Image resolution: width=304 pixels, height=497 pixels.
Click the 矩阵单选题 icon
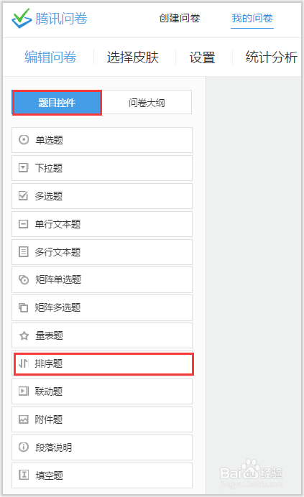(x=24, y=279)
